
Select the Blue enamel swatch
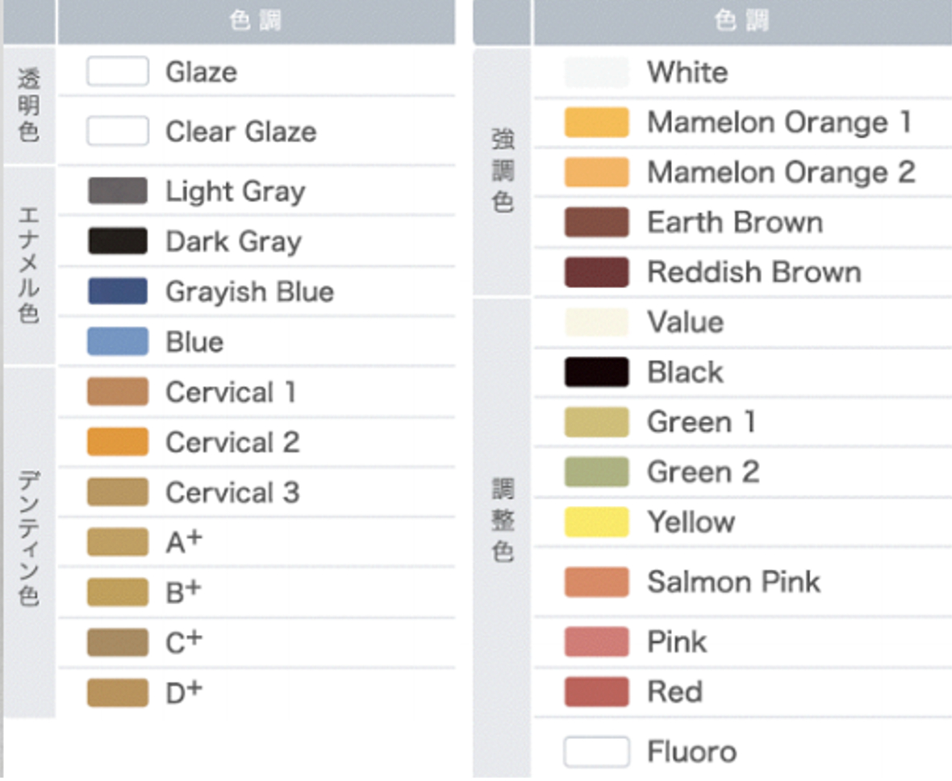pyautogui.click(x=118, y=340)
